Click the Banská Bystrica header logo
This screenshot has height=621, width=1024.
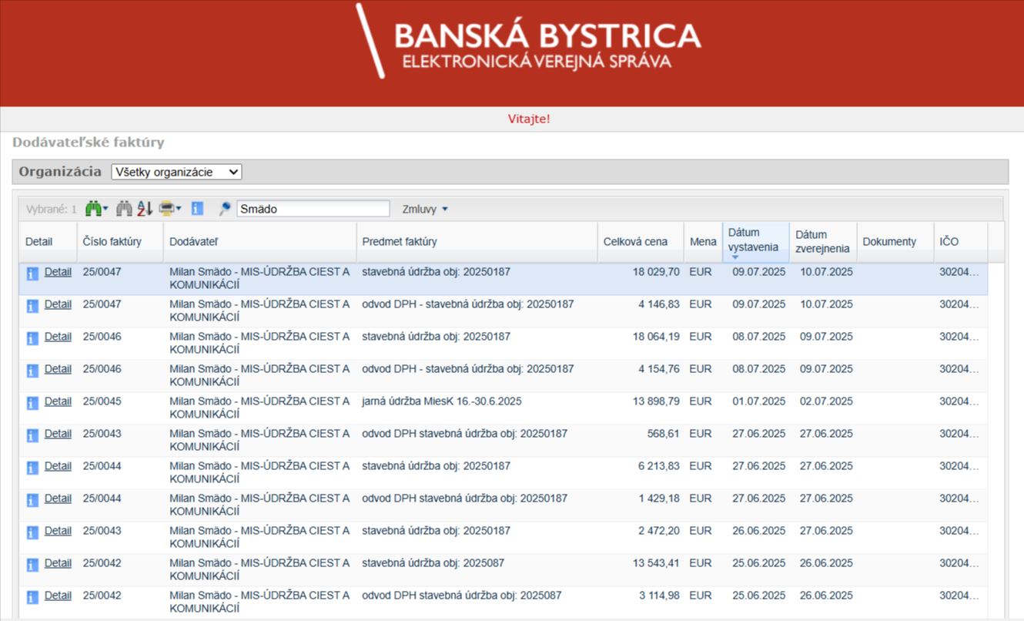point(529,42)
